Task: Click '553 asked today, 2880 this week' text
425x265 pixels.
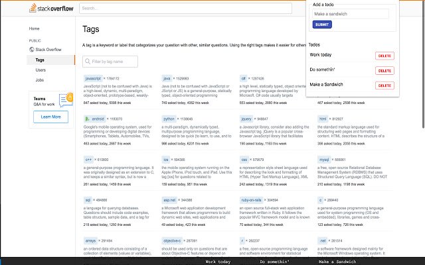Action: click(263, 103)
